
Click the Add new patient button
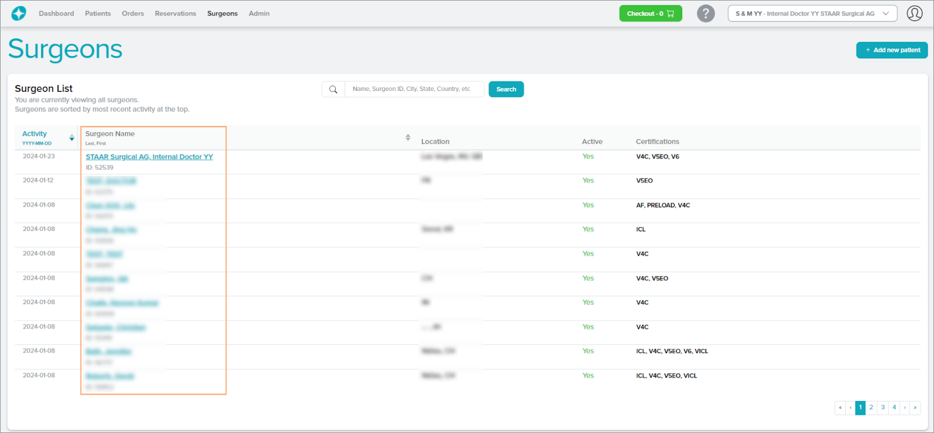pyautogui.click(x=891, y=50)
